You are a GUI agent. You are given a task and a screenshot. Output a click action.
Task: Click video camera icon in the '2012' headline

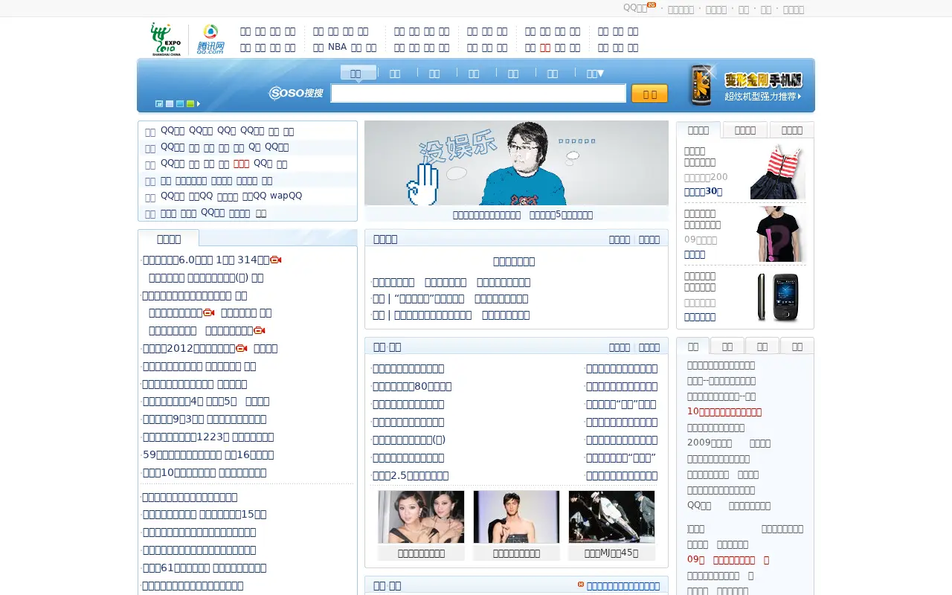tap(242, 348)
